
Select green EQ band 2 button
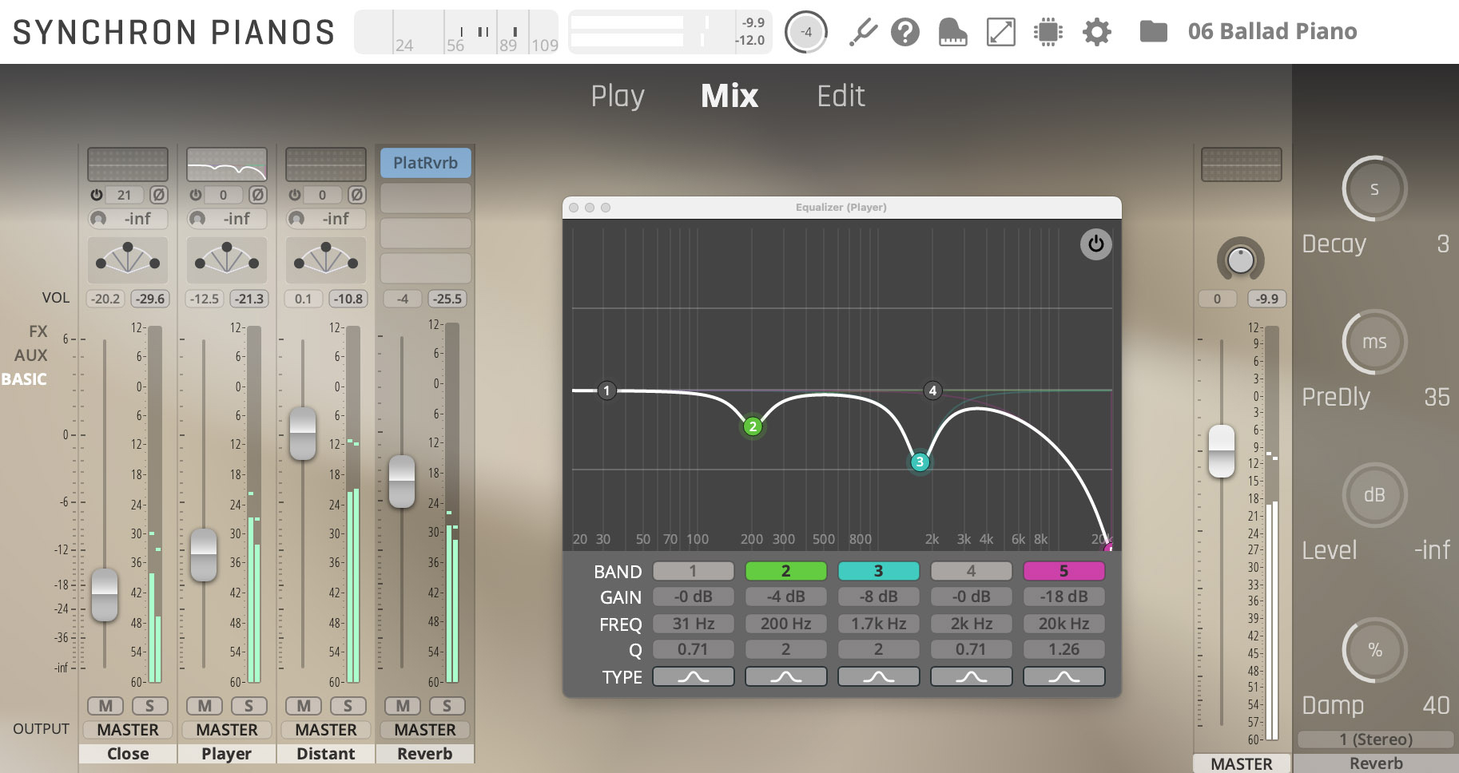786,571
